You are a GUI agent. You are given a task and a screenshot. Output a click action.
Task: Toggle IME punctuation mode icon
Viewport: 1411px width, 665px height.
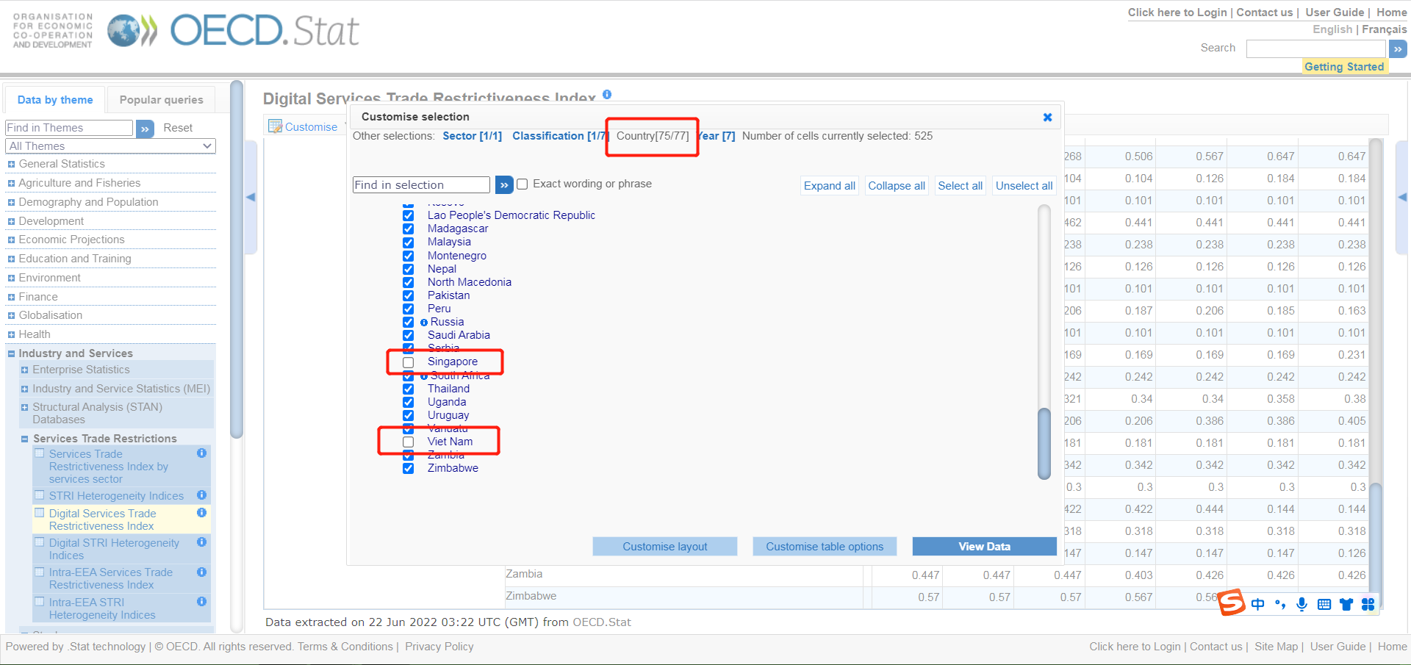1280,604
